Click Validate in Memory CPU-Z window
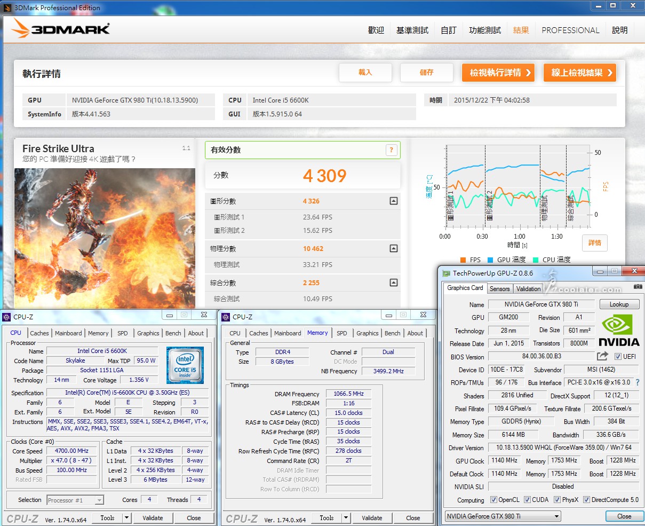This screenshot has height=526, width=645. pyautogui.click(x=372, y=517)
